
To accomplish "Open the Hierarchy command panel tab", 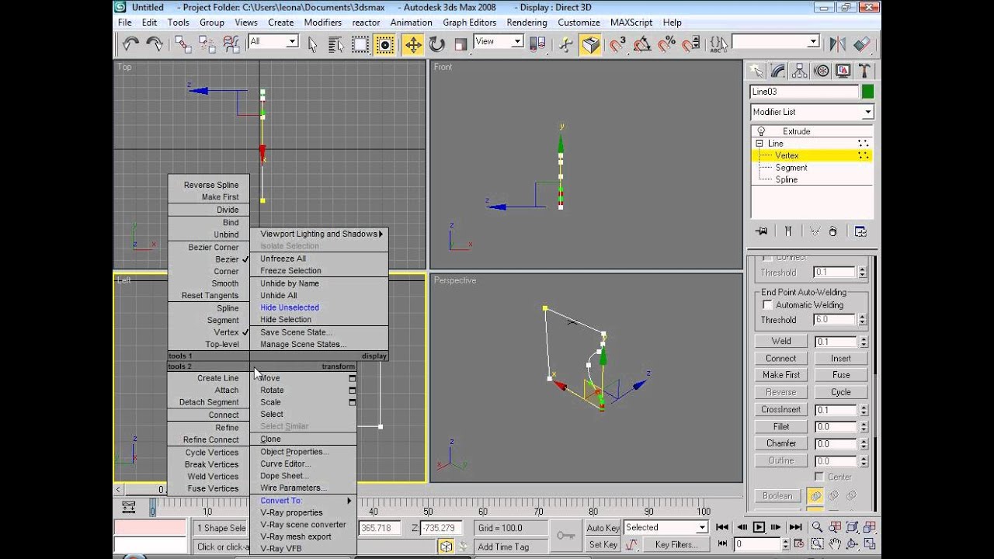I will pos(799,71).
